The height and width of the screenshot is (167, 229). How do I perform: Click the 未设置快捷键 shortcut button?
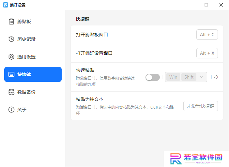pos(201,106)
